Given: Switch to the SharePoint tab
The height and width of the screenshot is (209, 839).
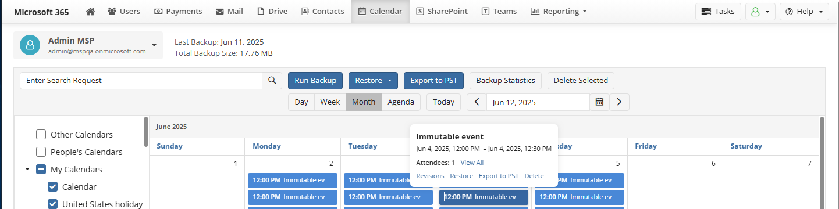Looking at the screenshot, I should pos(442,12).
